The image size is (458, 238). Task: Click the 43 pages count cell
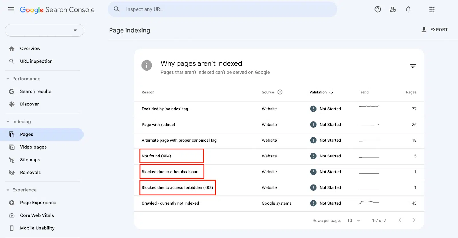(414, 203)
